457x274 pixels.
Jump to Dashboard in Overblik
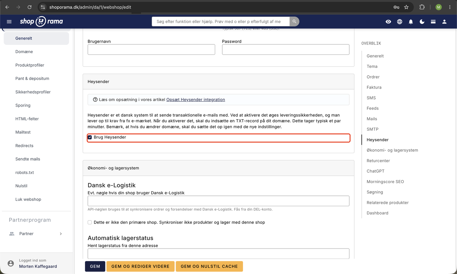[x=377, y=213]
